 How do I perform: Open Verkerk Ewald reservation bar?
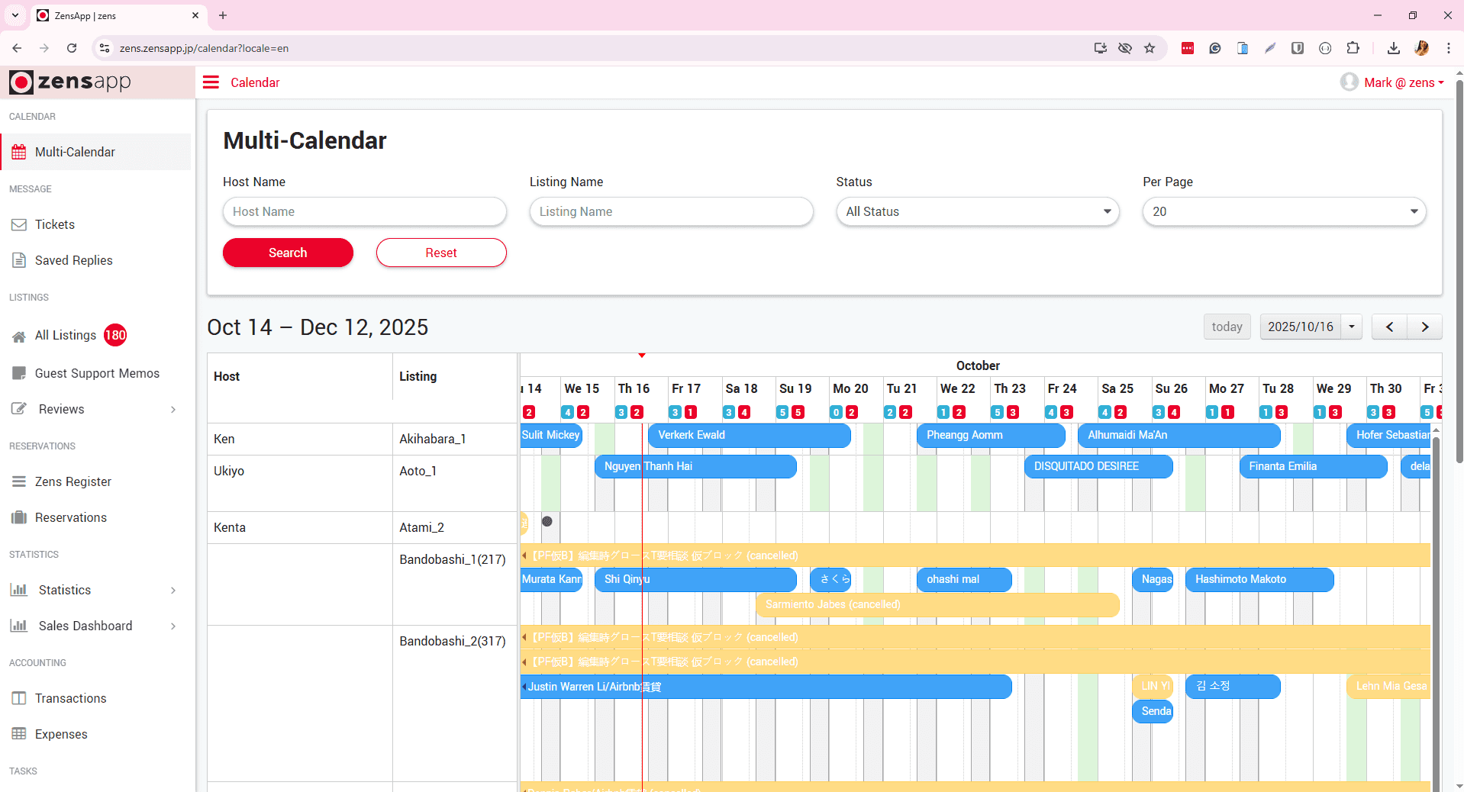(x=749, y=435)
